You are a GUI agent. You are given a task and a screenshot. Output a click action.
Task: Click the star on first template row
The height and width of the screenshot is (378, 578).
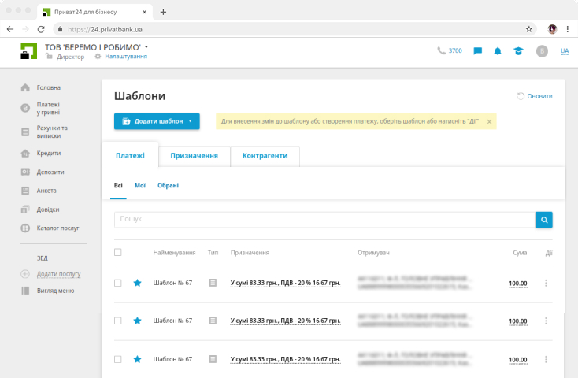tap(137, 283)
